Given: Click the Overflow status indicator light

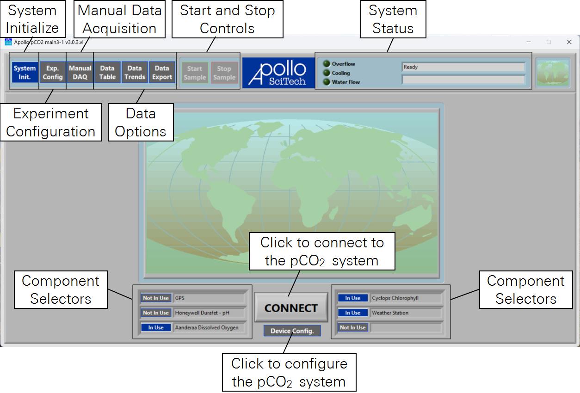Looking at the screenshot, I should (x=327, y=64).
